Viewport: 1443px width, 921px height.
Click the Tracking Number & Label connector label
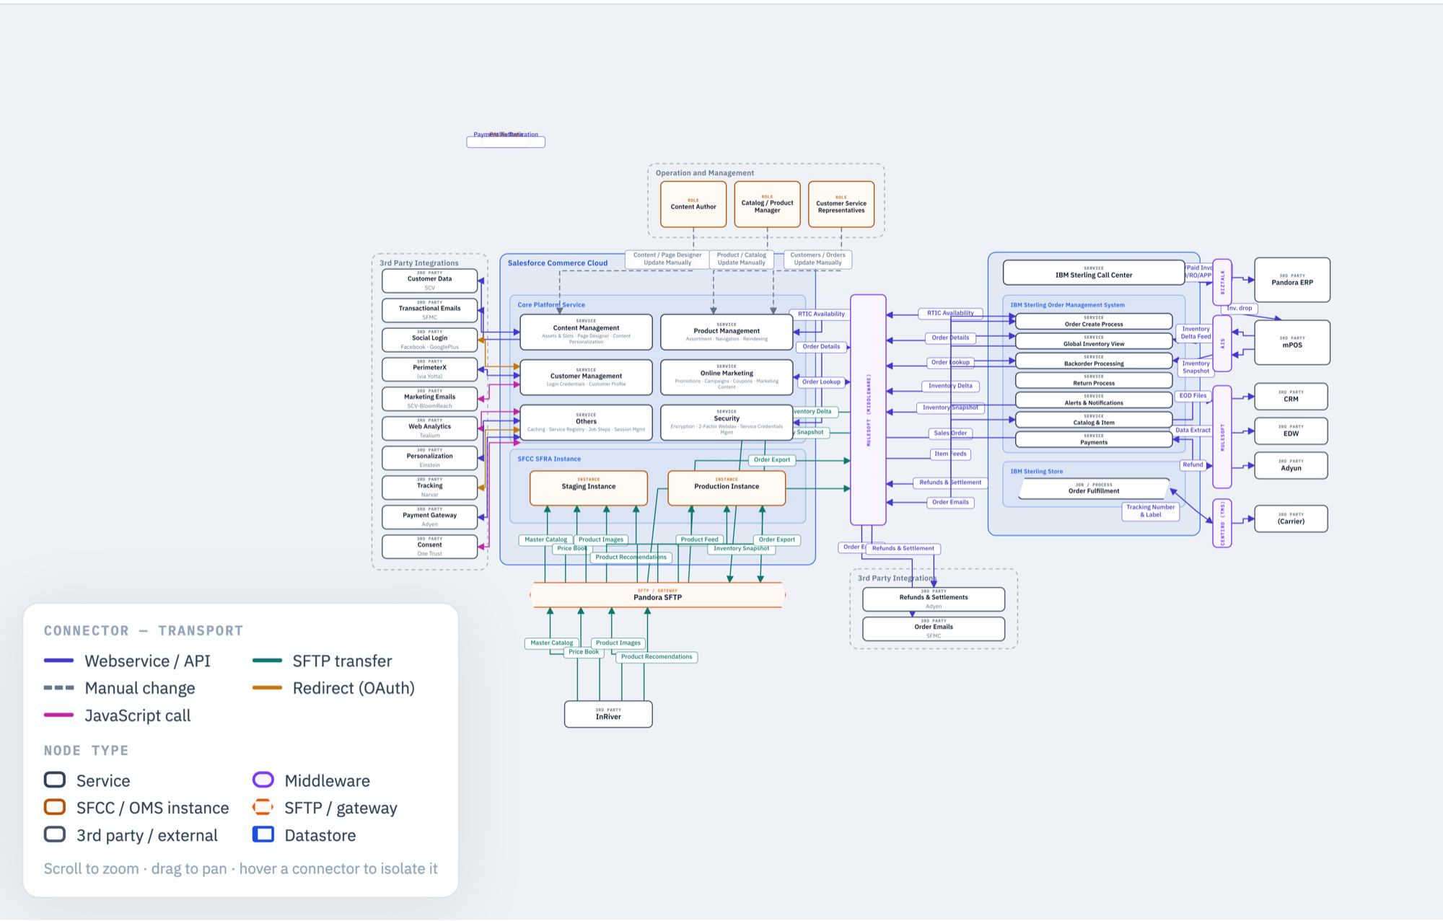tap(1151, 511)
